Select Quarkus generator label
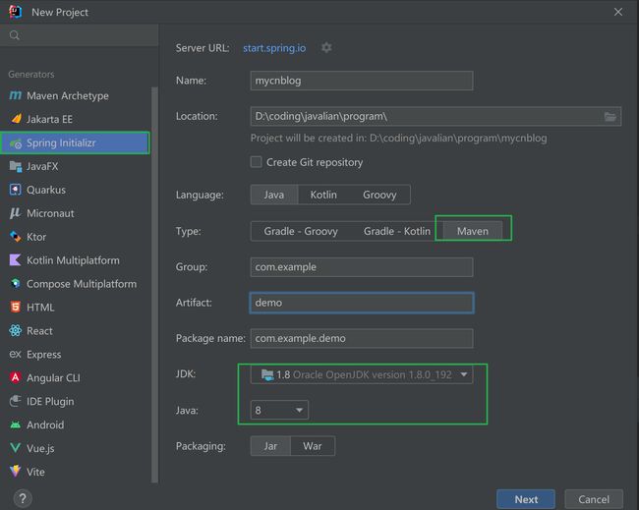The height and width of the screenshot is (510, 639). point(46,190)
